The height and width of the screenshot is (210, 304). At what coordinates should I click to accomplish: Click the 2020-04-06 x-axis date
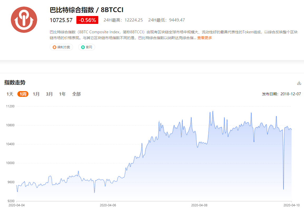[108, 205]
